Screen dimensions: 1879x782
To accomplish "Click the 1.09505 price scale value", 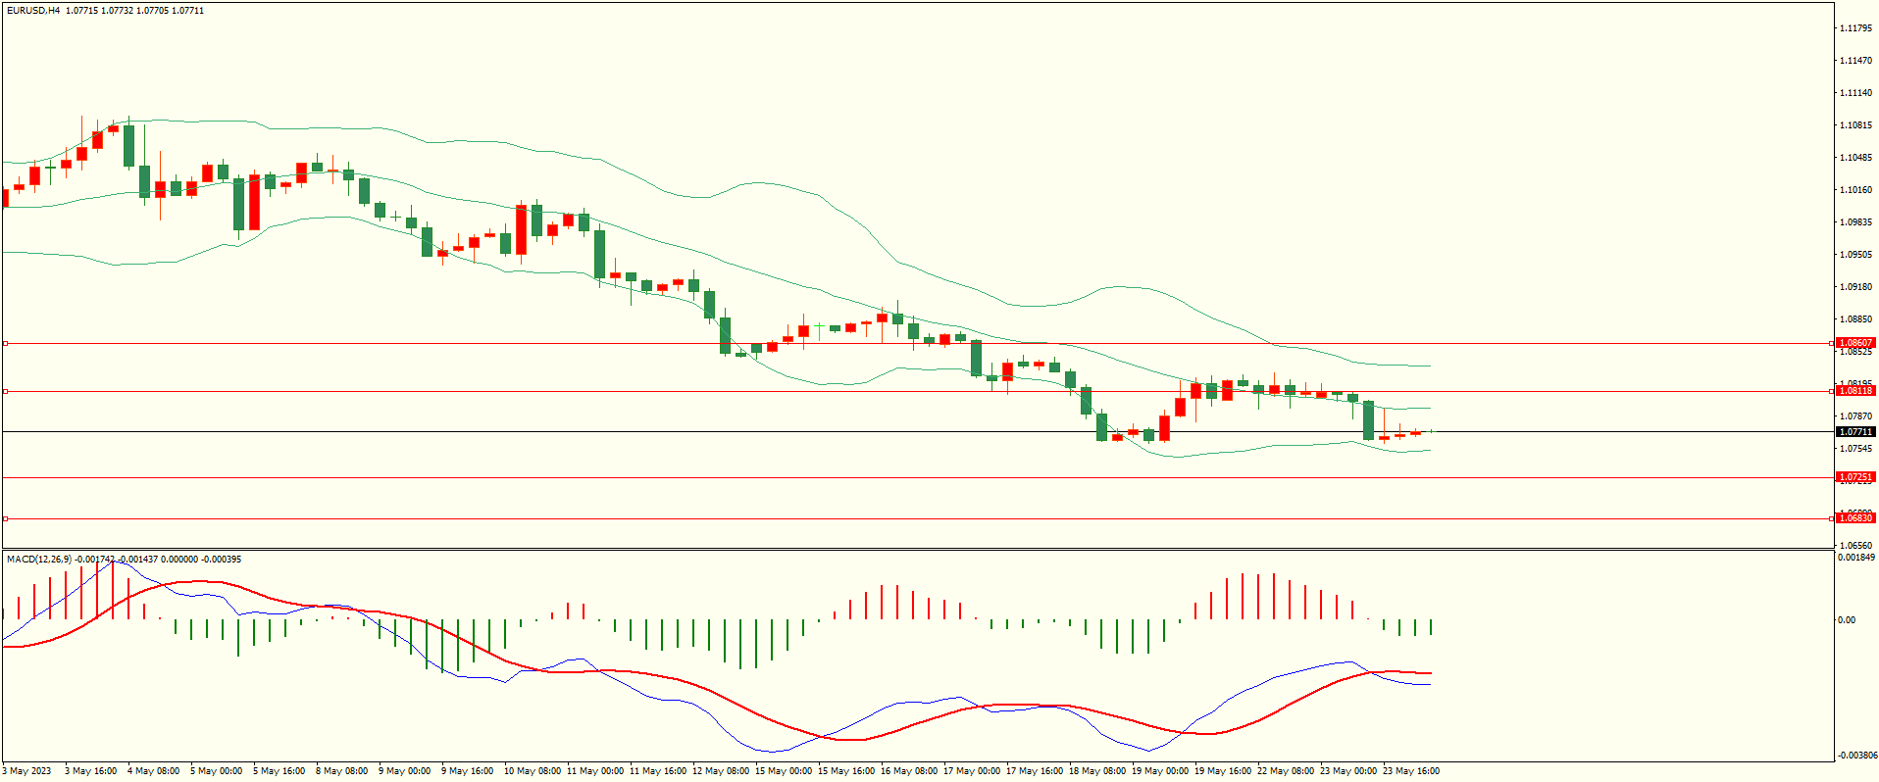I will pyautogui.click(x=1856, y=254).
